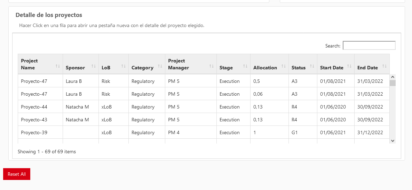The width and height of the screenshot is (412, 190).
Task: Sort by Start Date arrows icon
Action: (349, 66)
